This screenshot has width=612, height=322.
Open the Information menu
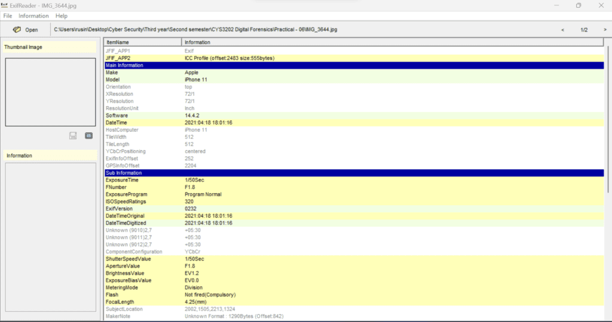(x=33, y=16)
